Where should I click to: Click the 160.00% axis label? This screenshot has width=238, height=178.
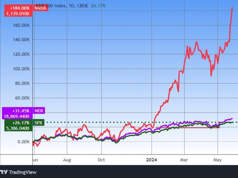pos(21,25)
